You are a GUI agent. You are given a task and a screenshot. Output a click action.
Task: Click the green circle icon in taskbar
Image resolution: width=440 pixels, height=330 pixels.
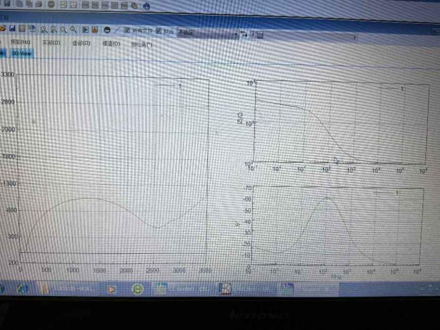[x=137, y=289]
